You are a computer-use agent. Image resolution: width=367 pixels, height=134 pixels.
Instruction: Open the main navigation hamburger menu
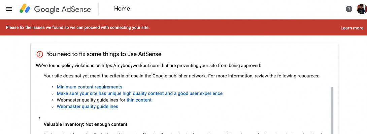pyautogui.click(x=9, y=9)
